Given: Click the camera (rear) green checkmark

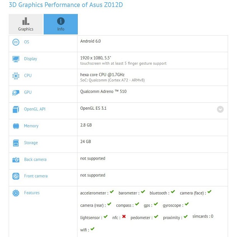Looking at the screenshot, I should [x=109, y=204].
